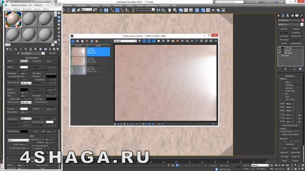Viewport: 305px width, 171px height.
Task: Open BRDF type dropdown
Action: [x=18, y=140]
